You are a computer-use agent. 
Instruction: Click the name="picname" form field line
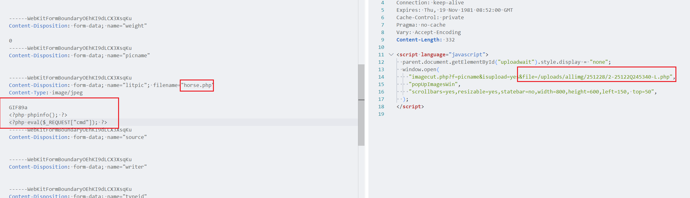tap(79, 56)
